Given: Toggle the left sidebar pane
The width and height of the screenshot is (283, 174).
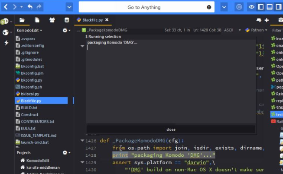Looking at the screenshot, I should click(x=260, y=7).
